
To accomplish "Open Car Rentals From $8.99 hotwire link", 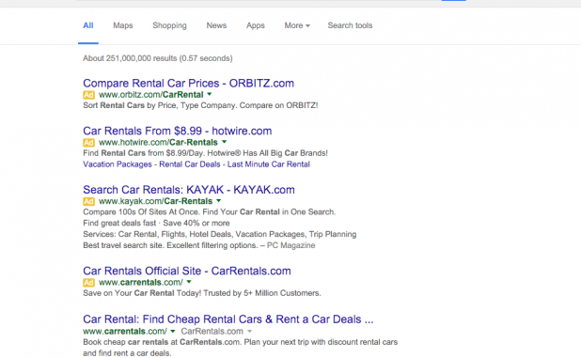I will [x=177, y=131].
